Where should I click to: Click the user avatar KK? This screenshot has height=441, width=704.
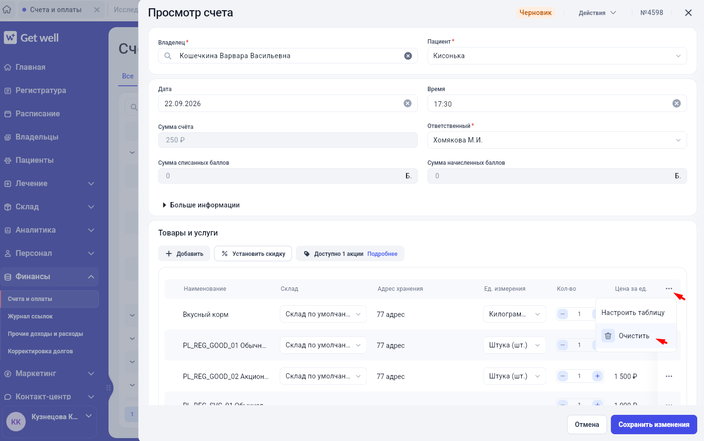pos(16,422)
